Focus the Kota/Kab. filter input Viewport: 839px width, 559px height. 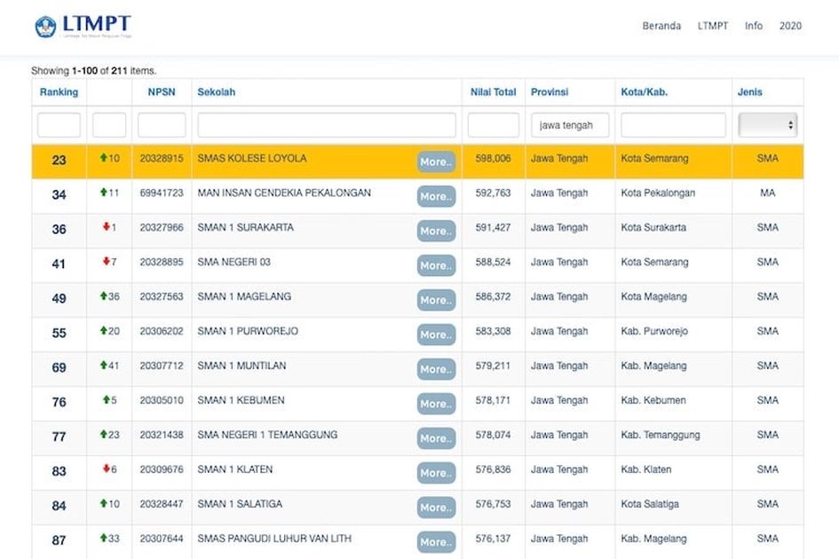(x=673, y=125)
